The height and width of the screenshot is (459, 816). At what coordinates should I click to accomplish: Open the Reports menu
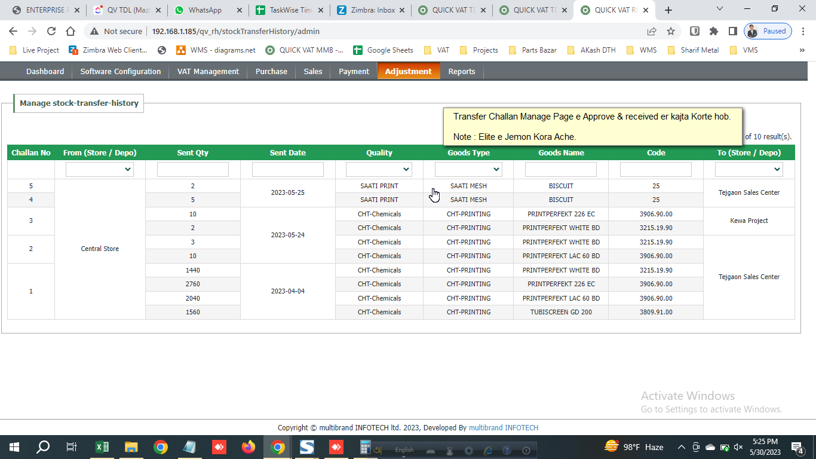[462, 71]
